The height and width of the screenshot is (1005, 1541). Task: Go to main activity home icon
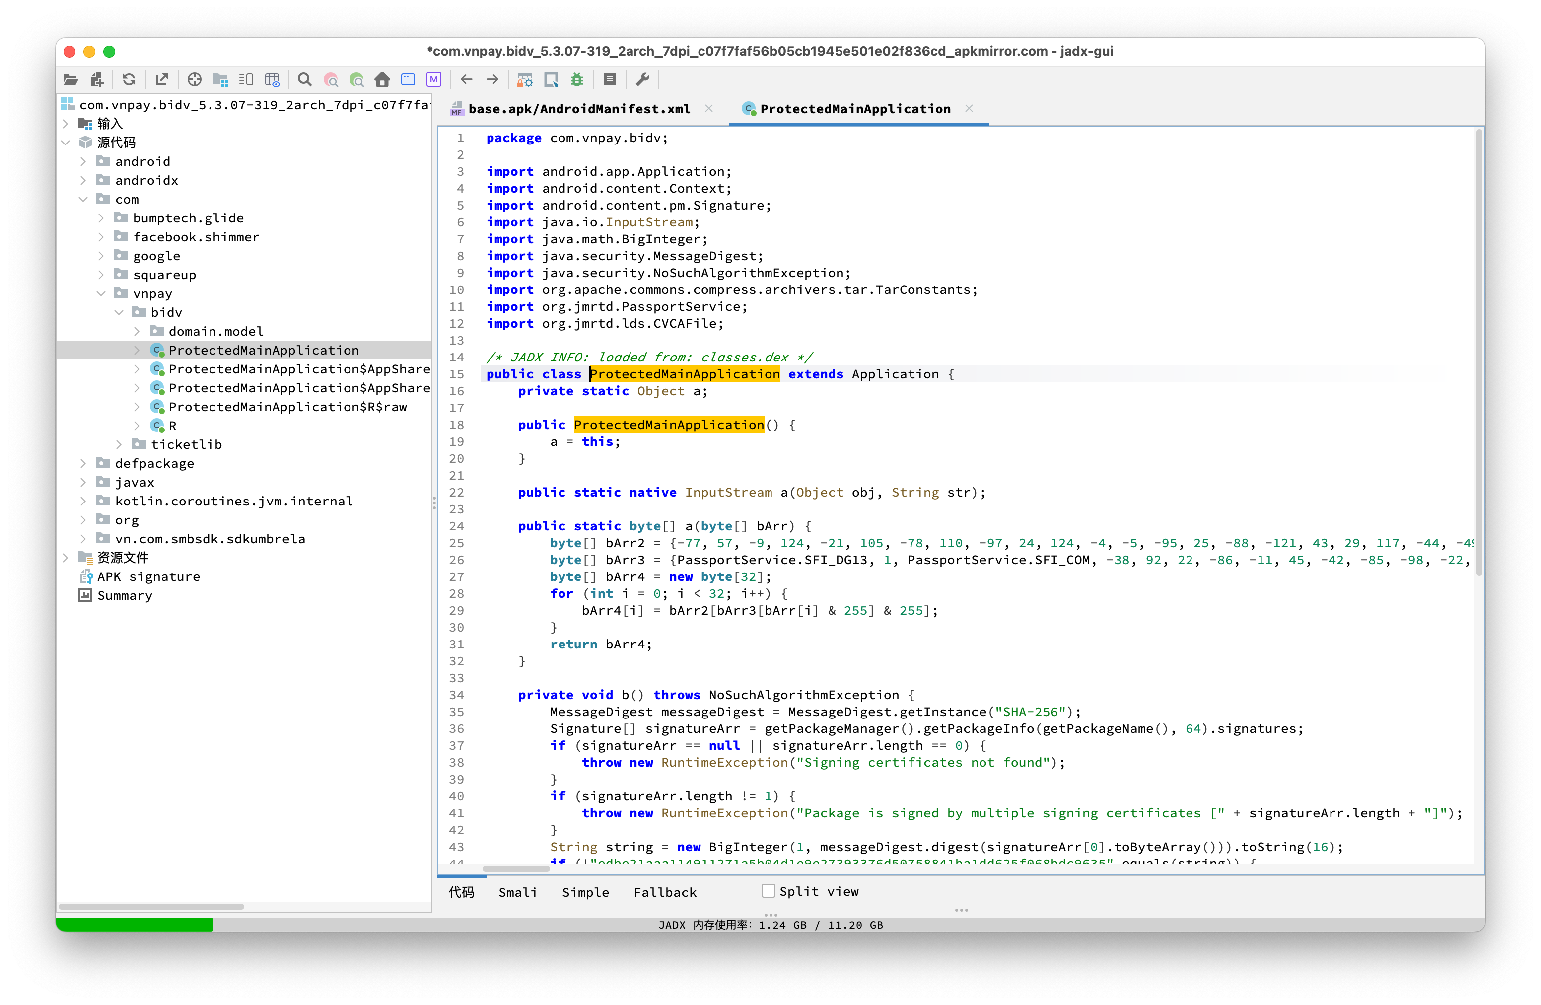(x=382, y=79)
